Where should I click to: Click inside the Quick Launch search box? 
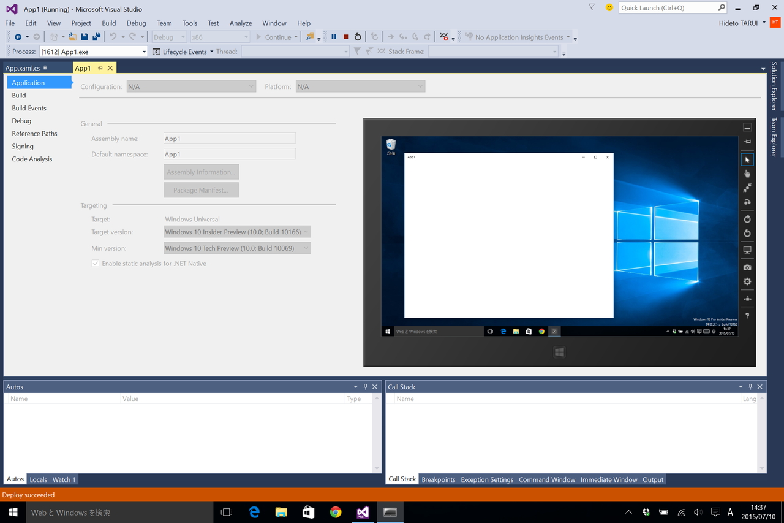[x=668, y=7]
